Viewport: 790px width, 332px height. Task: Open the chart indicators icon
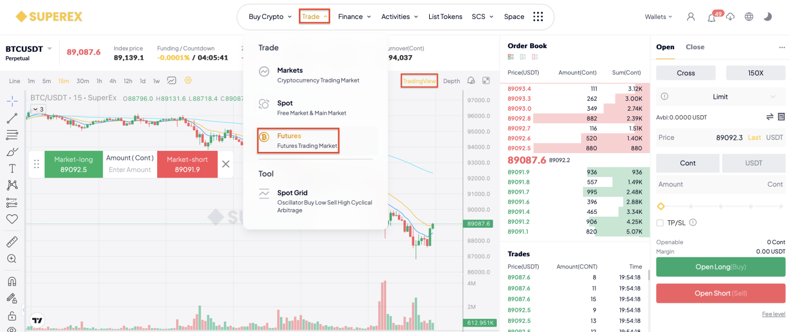pos(172,81)
